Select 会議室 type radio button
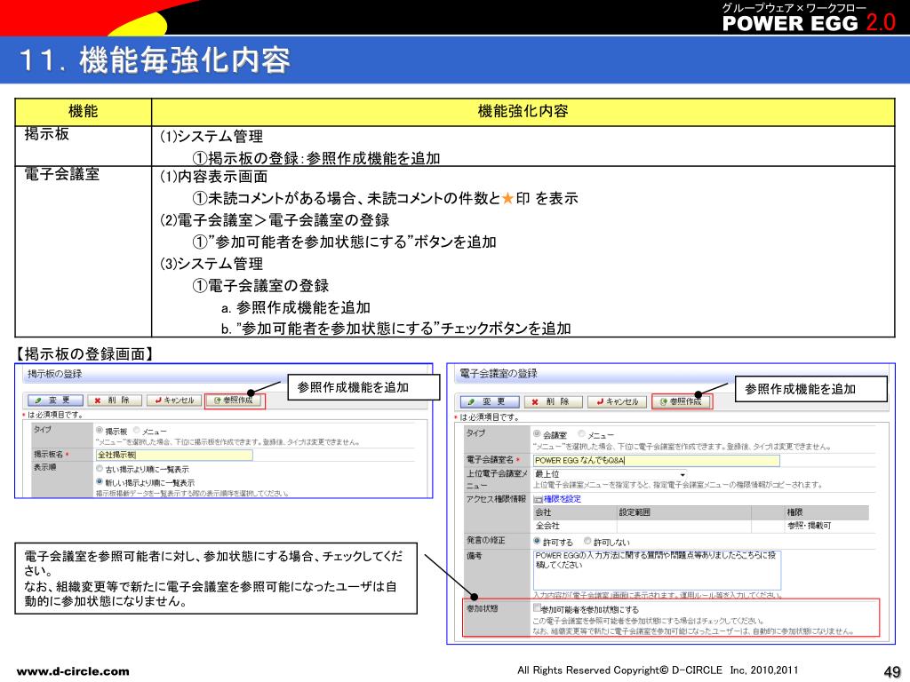The image size is (910, 682). pyautogui.click(x=537, y=433)
